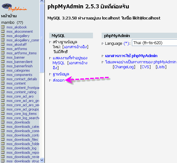
Task: Click the phpMyAdmin logo
Action: pyautogui.click(x=14, y=7)
